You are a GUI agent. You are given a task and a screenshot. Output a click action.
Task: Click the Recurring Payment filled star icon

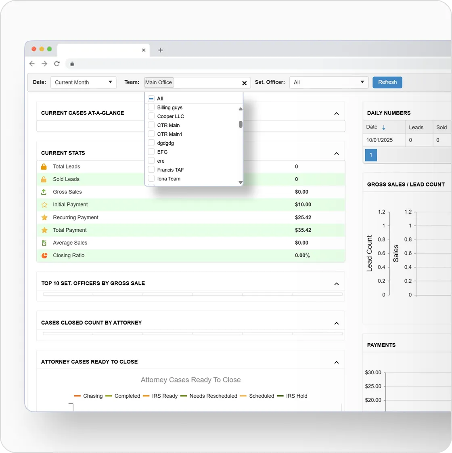44,217
